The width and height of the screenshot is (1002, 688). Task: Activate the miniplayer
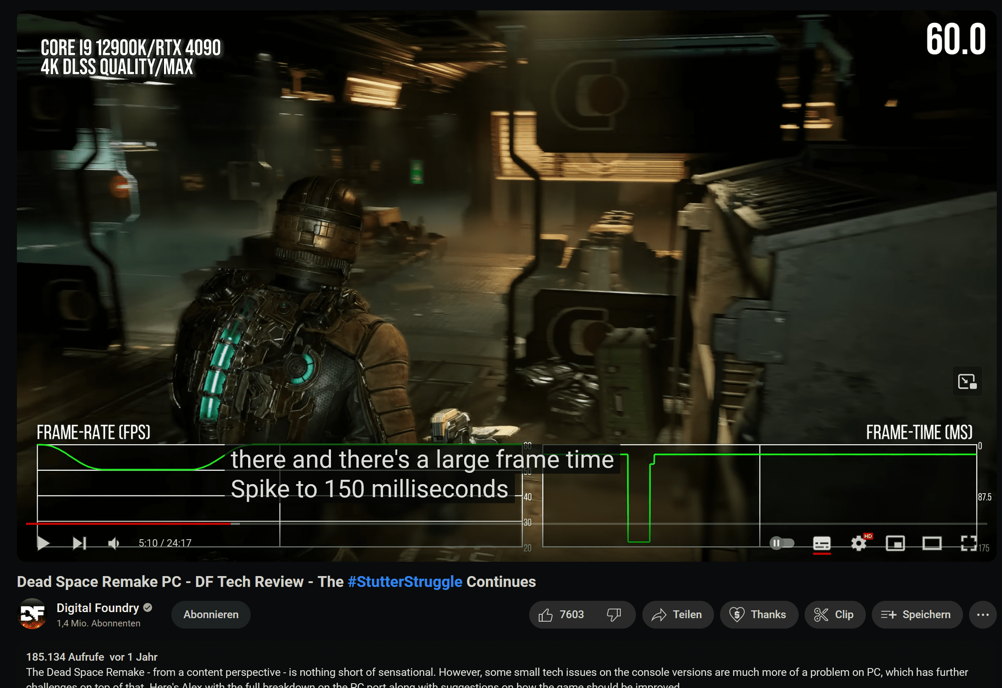(895, 543)
